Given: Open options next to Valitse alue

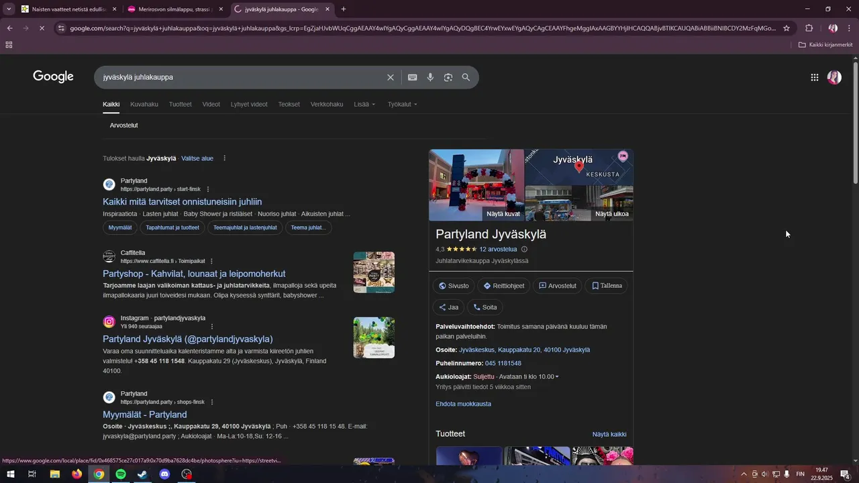Looking at the screenshot, I should (224, 158).
